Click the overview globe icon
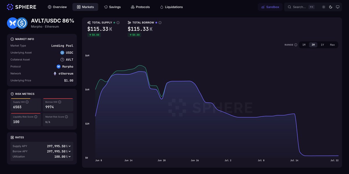Image resolution: width=349 pixels, height=174 pixels. 49,7
